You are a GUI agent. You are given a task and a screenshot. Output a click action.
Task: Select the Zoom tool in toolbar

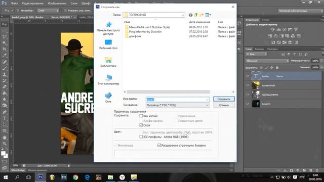[x=5, y=144]
